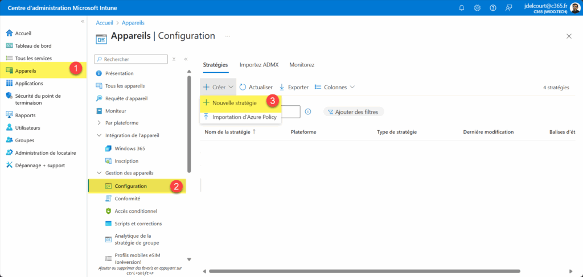Choose Importation d'Azure Policy
This screenshot has width=583, height=277.
pyautogui.click(x=241, y=117)
